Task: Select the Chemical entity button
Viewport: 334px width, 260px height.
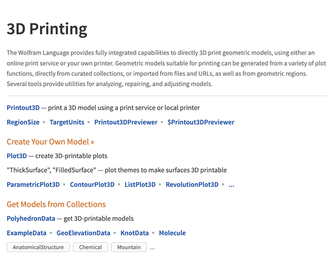Action: tap(91, 247)
